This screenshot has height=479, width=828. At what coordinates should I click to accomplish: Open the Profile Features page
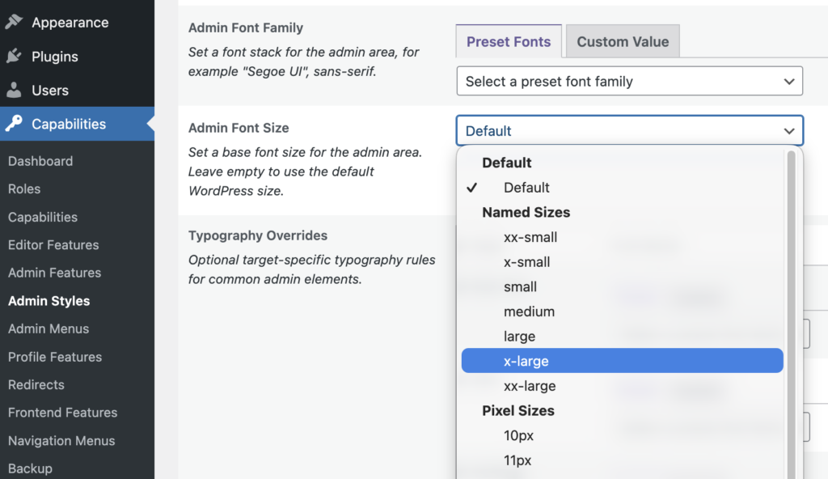click(x=55, y=357)
